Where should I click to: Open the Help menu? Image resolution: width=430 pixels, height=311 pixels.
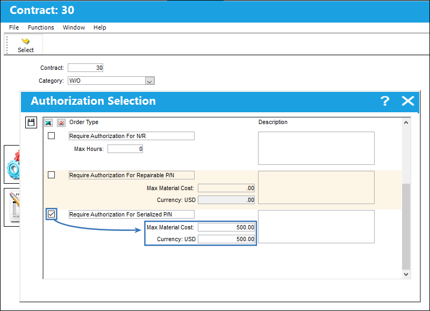(100, 27)
